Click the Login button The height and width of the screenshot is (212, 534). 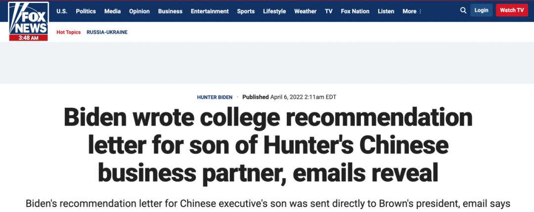coord(482,10)
